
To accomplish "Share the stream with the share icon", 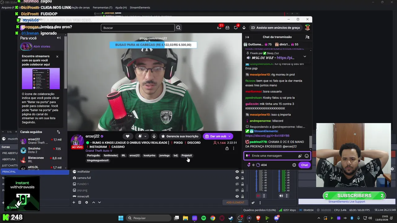I will 227,148.
